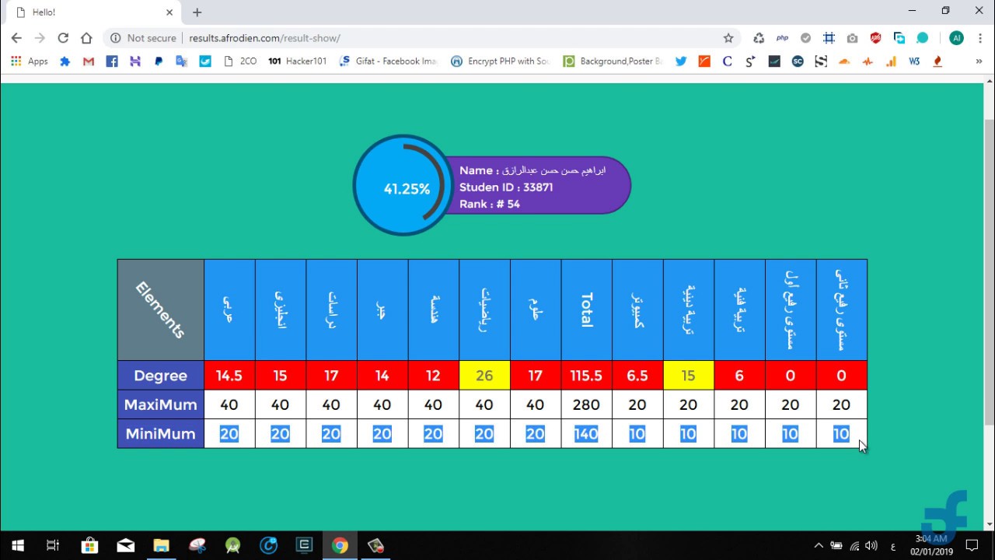The height and width of the screenshot is (560, 995).
Task: Close the Hello! tab
Action: (x=169, y=12)
